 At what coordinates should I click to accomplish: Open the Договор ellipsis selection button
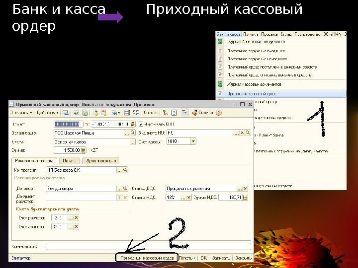click(119, 189)
